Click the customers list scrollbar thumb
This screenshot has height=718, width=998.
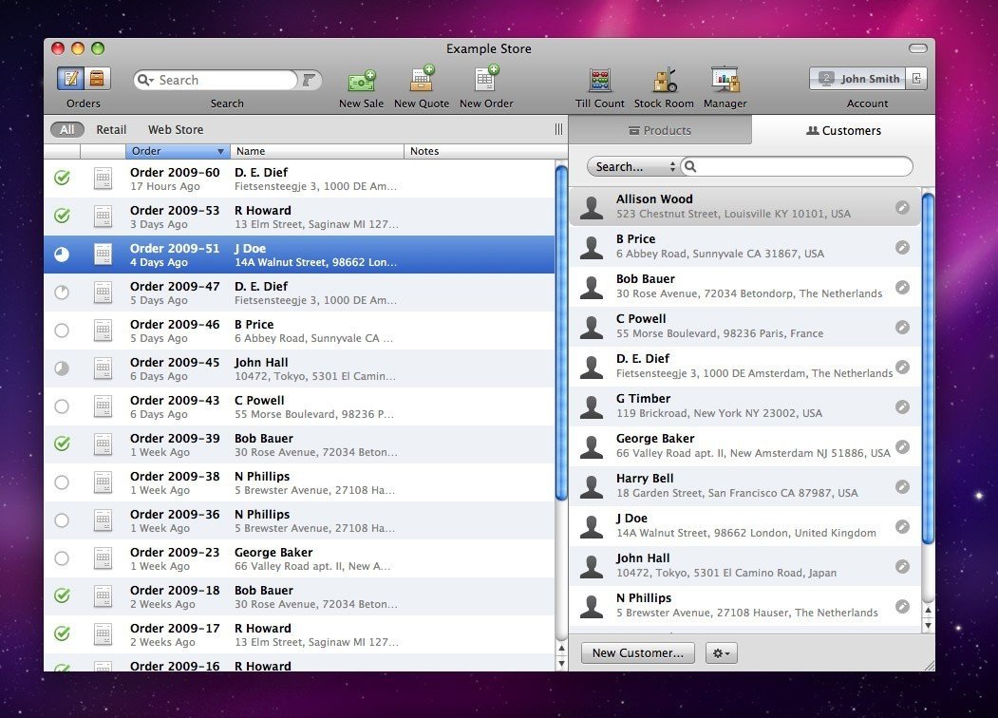(x=928, y=369)
